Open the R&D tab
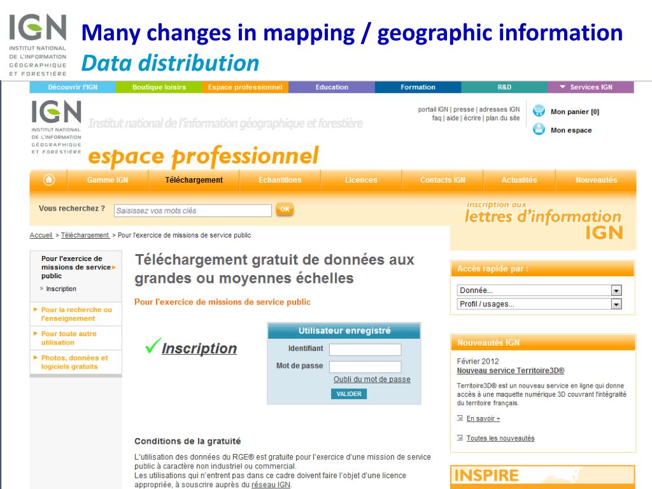The height and width of the screenshot is (489, 652). (x=504, y=87)
